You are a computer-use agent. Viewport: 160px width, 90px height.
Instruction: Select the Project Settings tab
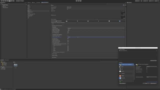(45, 2)
